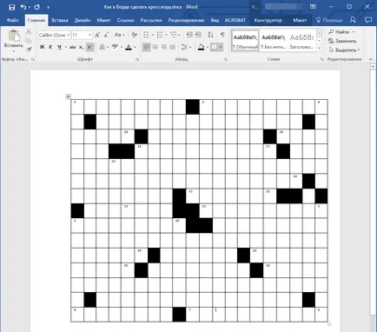The image size is (377, 332).
Task: Apply the paragraph shading paint bucket
Action: [x=201, y=47]
